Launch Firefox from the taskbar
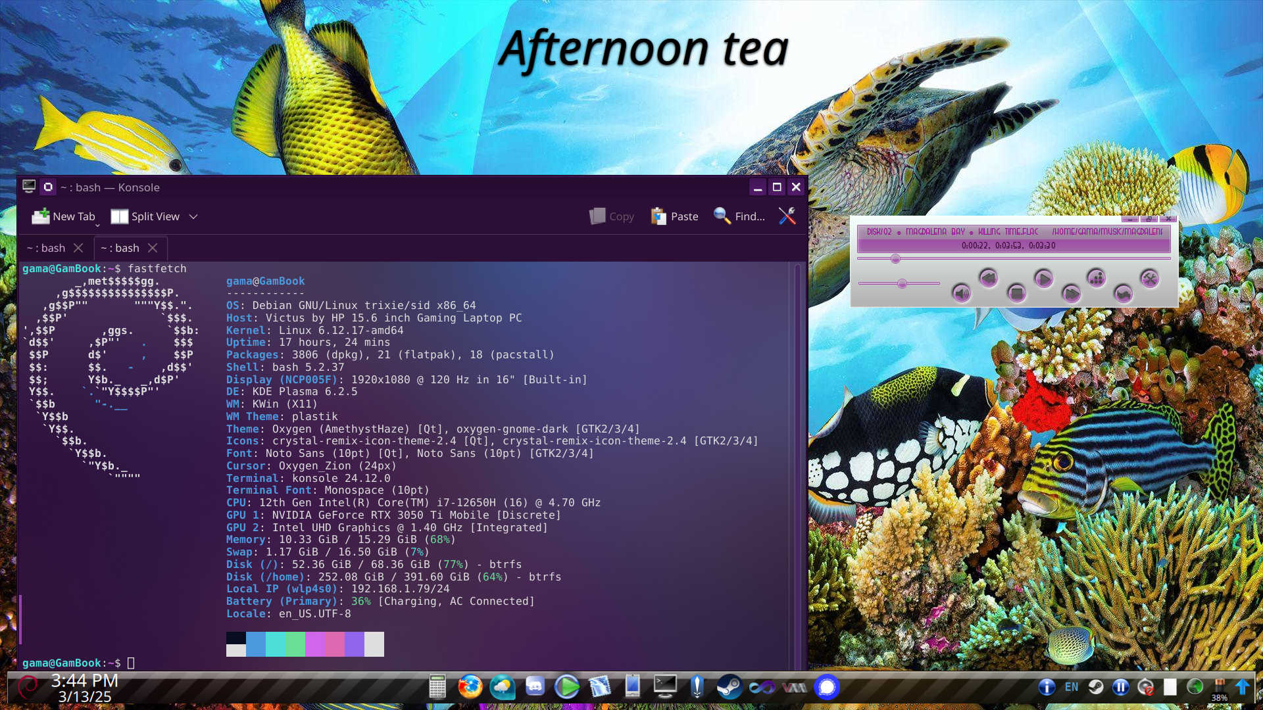 pos(470,687)
